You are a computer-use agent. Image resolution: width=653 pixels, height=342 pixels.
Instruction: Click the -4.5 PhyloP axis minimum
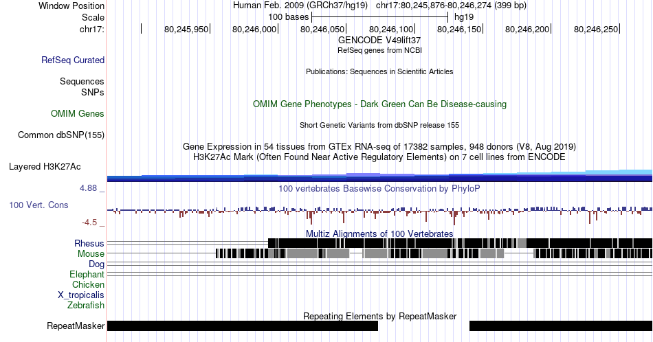(89, 223)
